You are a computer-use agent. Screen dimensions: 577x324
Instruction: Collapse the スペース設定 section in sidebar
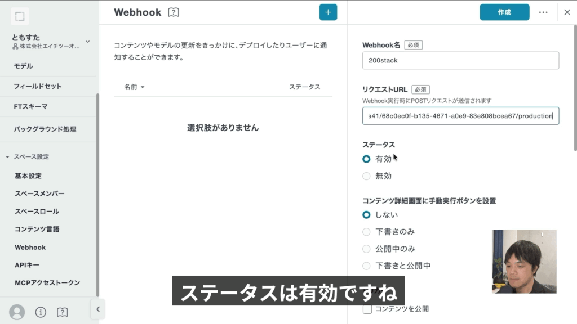(x=8, y=157)
